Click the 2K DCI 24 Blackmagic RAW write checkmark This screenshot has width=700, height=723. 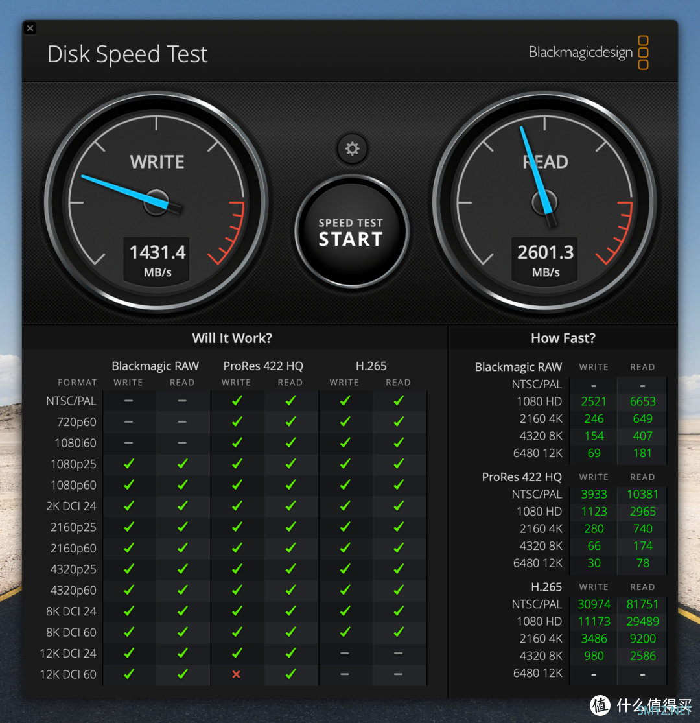click(129, 506)
